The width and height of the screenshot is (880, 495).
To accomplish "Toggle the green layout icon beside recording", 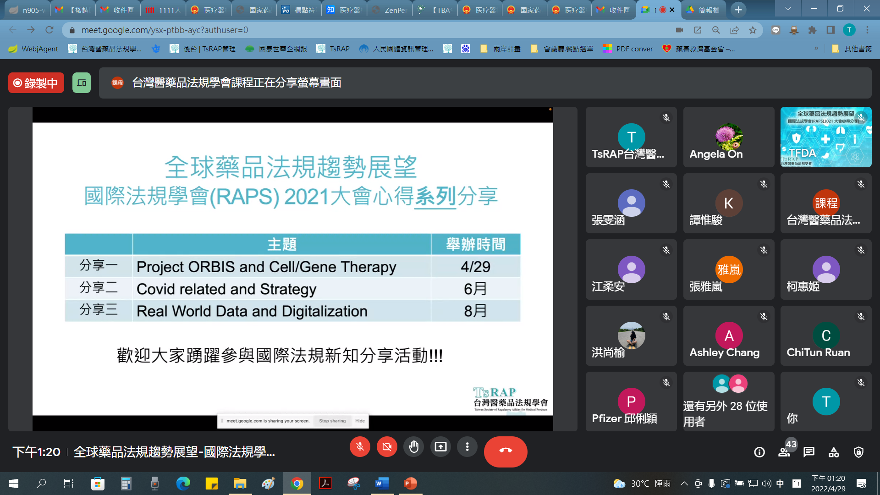I will pos(82,83).
